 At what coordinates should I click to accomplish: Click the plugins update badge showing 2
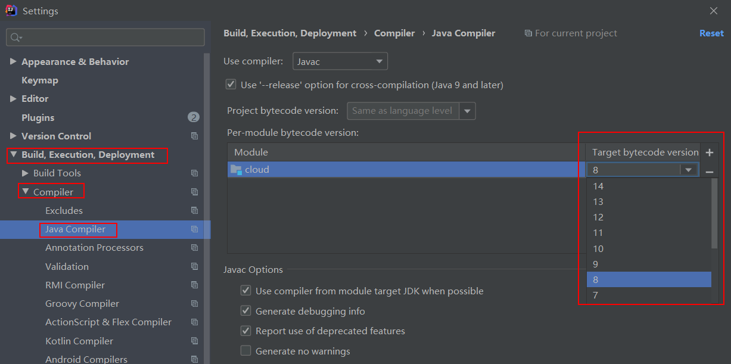click(x=194, y=117)
